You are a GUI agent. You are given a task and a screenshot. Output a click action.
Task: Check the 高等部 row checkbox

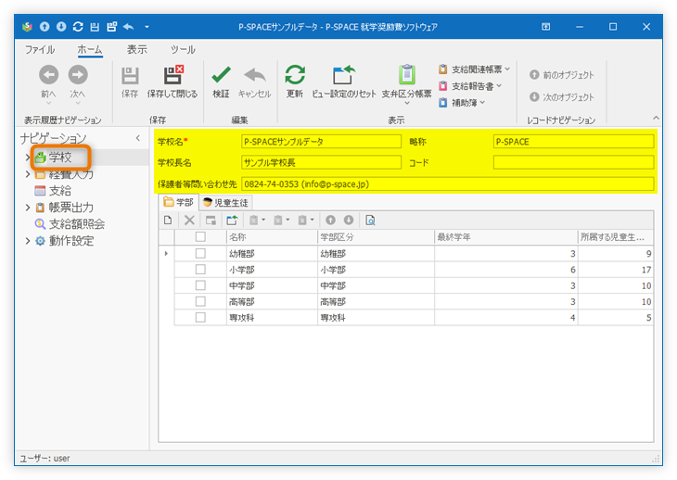tap(200, 301)
